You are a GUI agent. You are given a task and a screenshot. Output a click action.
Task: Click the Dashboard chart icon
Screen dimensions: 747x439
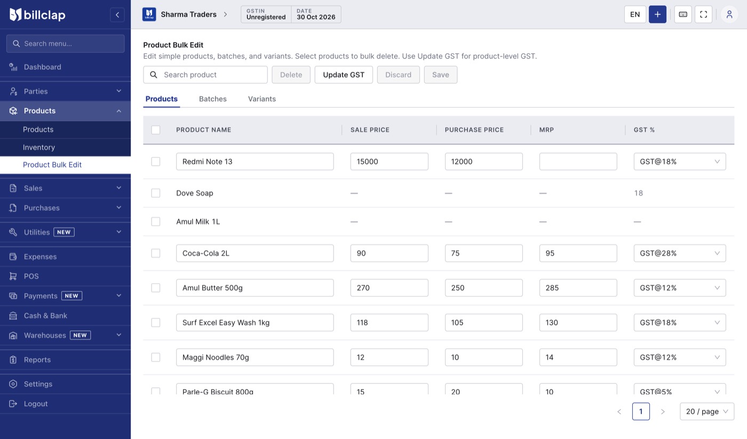pyautogui.click(x=13, y=67)
